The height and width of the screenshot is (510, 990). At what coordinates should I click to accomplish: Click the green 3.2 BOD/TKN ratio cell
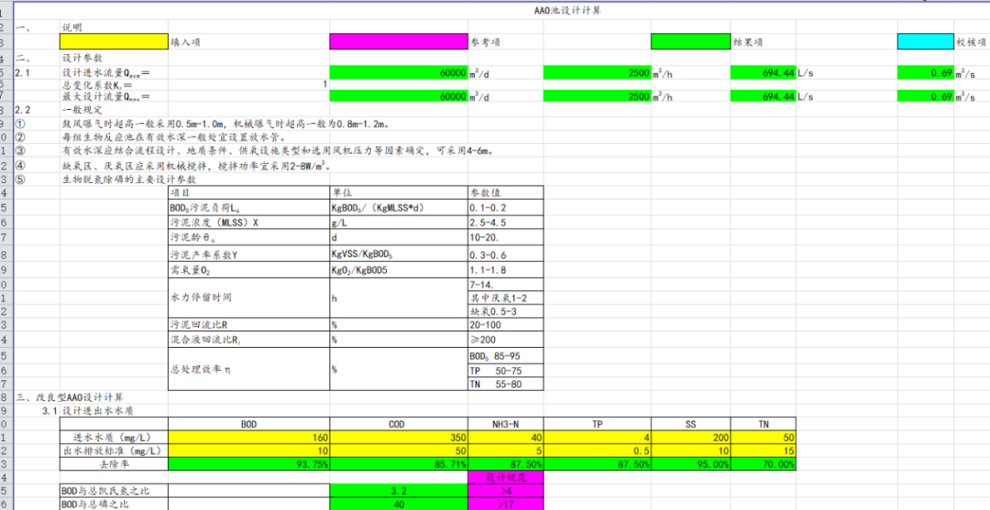coord(399,491)
